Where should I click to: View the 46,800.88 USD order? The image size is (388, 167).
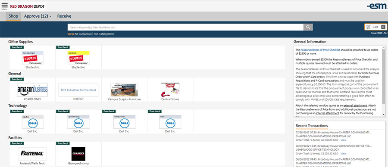[x=343, y=140]
